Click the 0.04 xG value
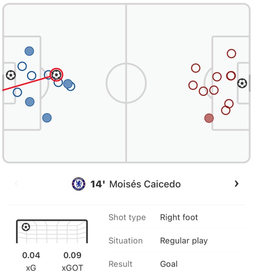 pos(31,255)
